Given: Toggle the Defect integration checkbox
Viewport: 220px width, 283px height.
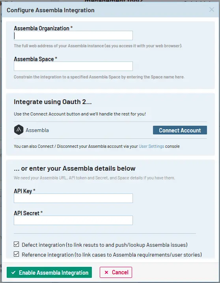Looking at the screenshot, I should pyautogui.click(x=17, y=244).
